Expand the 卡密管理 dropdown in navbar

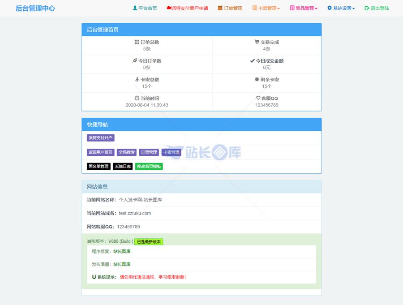tap(266, 8)
